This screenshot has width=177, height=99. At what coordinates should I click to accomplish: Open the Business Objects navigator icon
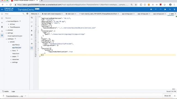(2, 27)
